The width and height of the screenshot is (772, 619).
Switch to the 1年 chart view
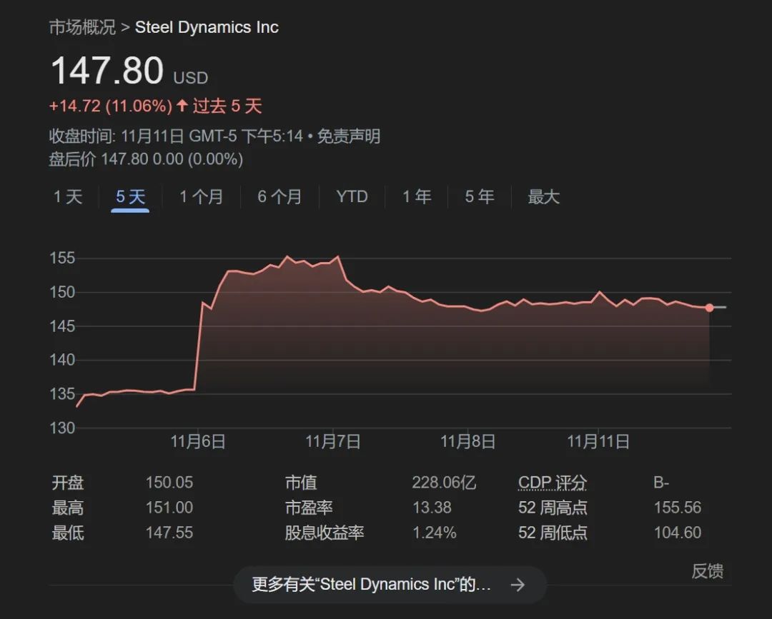pyautogui.click(x=416, y=197)
